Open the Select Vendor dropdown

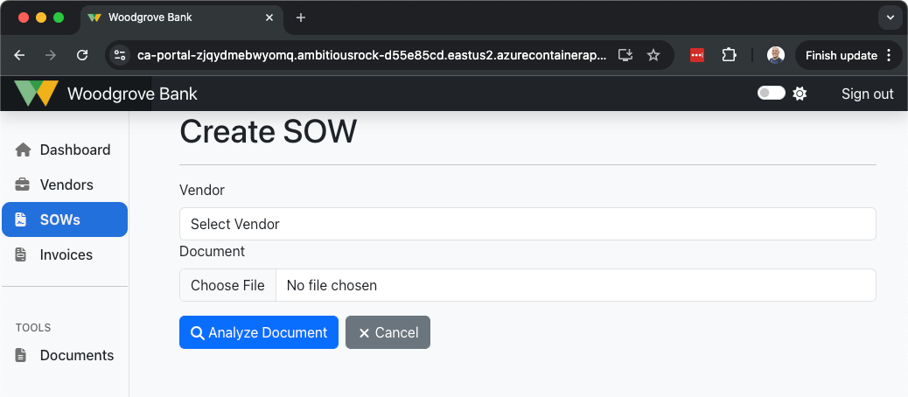click(x=527, y=224)
